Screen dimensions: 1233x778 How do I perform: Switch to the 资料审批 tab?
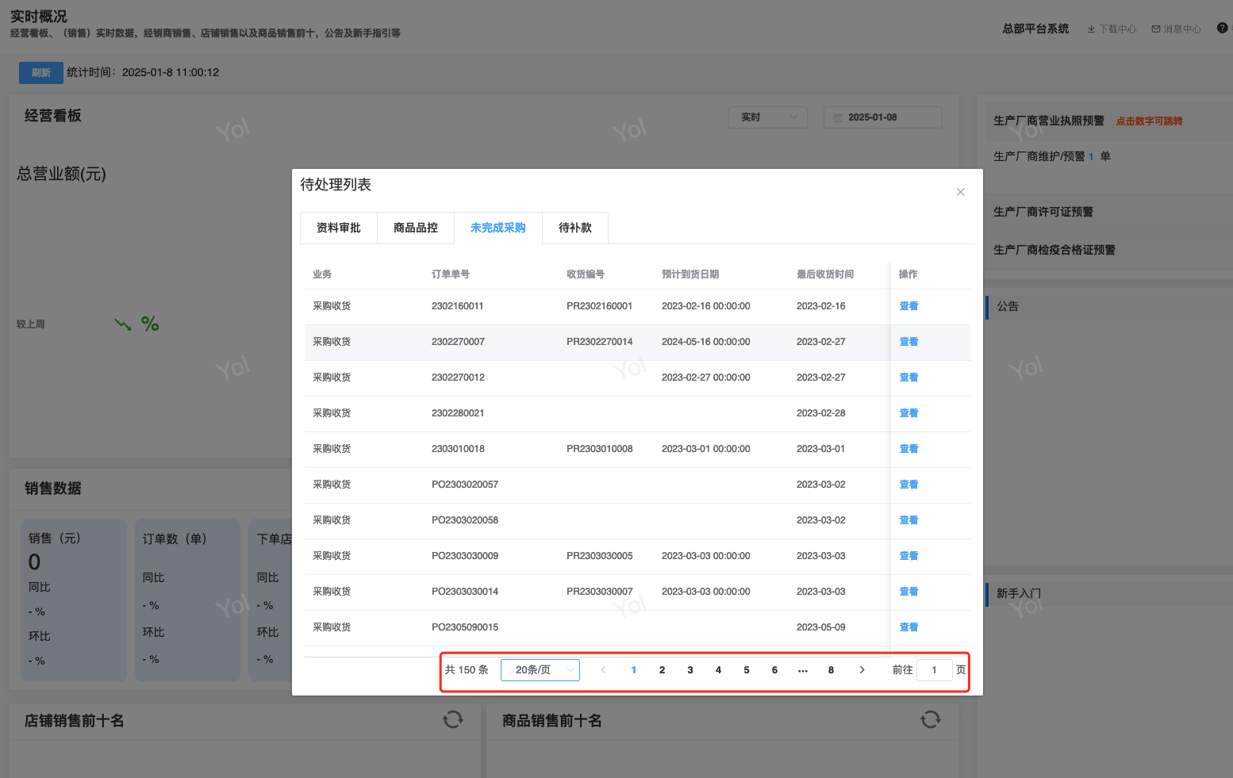pos(339,228)
